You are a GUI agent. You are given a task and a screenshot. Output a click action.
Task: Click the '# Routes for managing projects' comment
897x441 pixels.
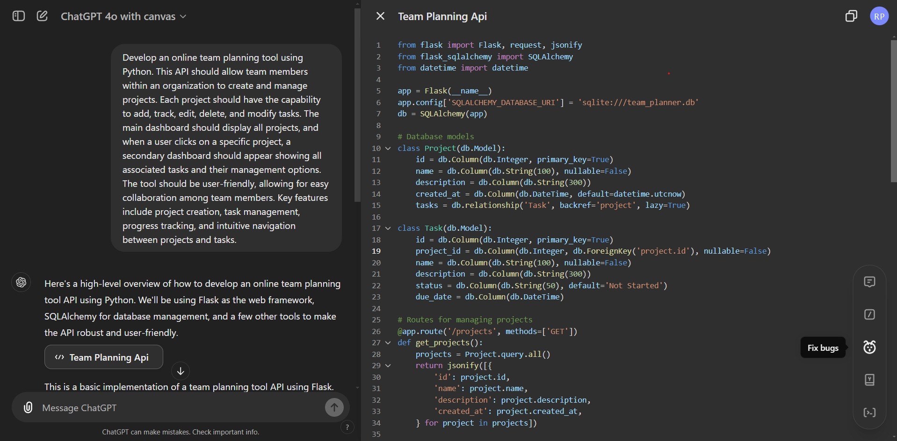(x=465, y=320)
